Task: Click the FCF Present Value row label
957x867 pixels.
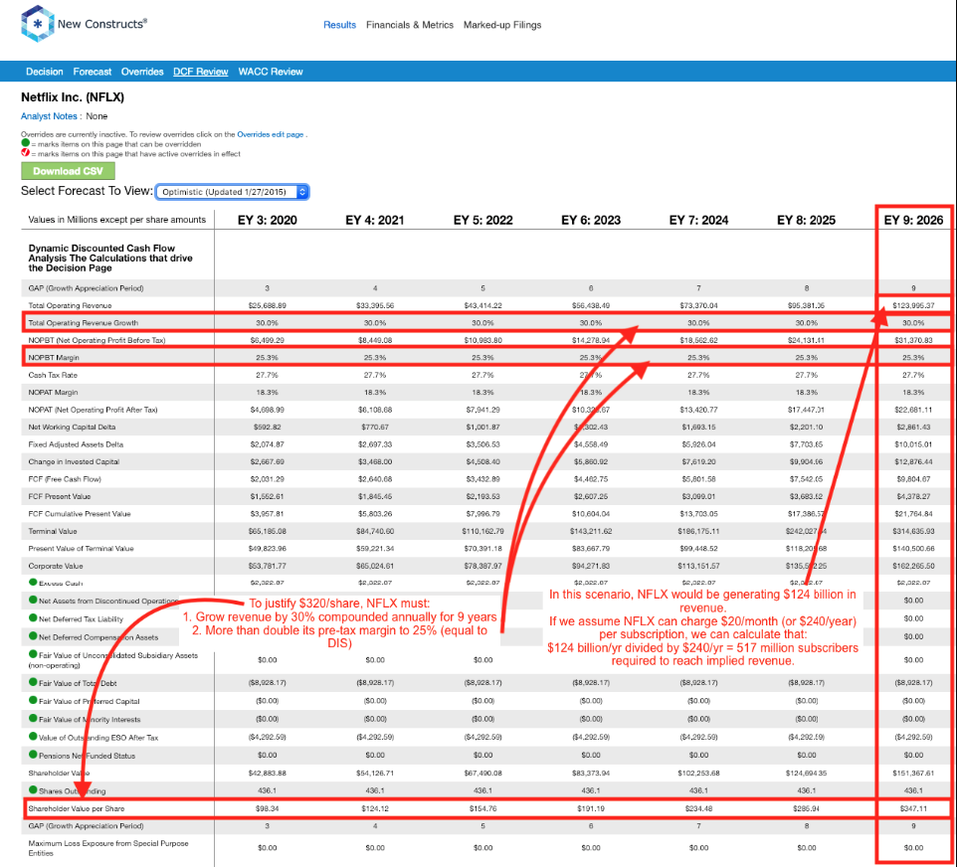Action: coord(60,497)
